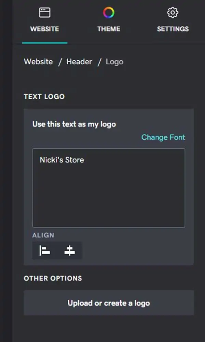Viewport: 205px width, 342px height.
Task: Click 'Use this text as my logo' label
Action: pos(74,124)
